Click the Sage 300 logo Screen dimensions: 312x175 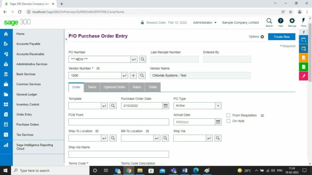point(17,22)
